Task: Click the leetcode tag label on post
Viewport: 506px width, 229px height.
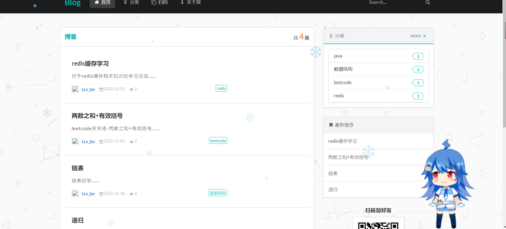Action: tap(218, 141)
